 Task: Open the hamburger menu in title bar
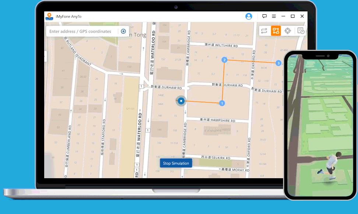pos(274,16)
